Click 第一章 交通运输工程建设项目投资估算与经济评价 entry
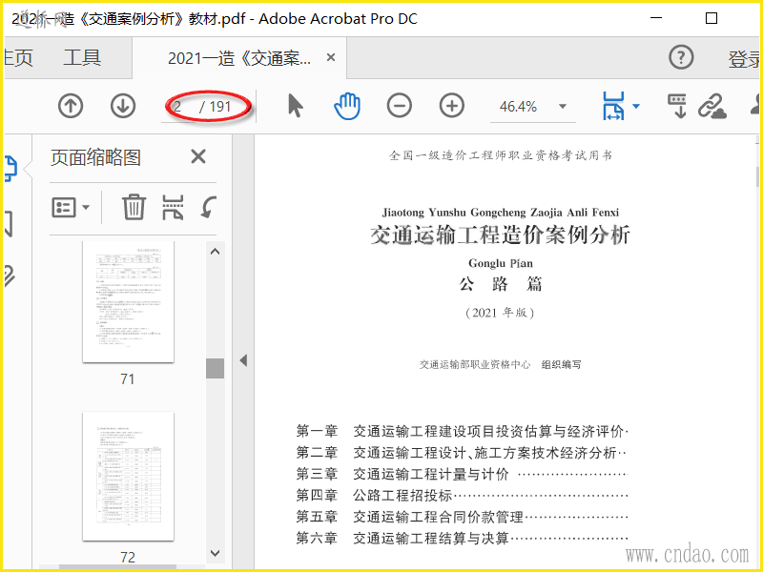This screenshot has width=763, height=572. 462,431
